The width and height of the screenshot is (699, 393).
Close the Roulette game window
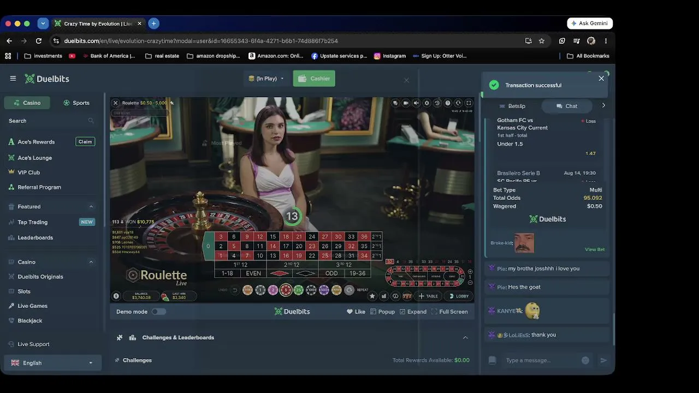[115, 103]
